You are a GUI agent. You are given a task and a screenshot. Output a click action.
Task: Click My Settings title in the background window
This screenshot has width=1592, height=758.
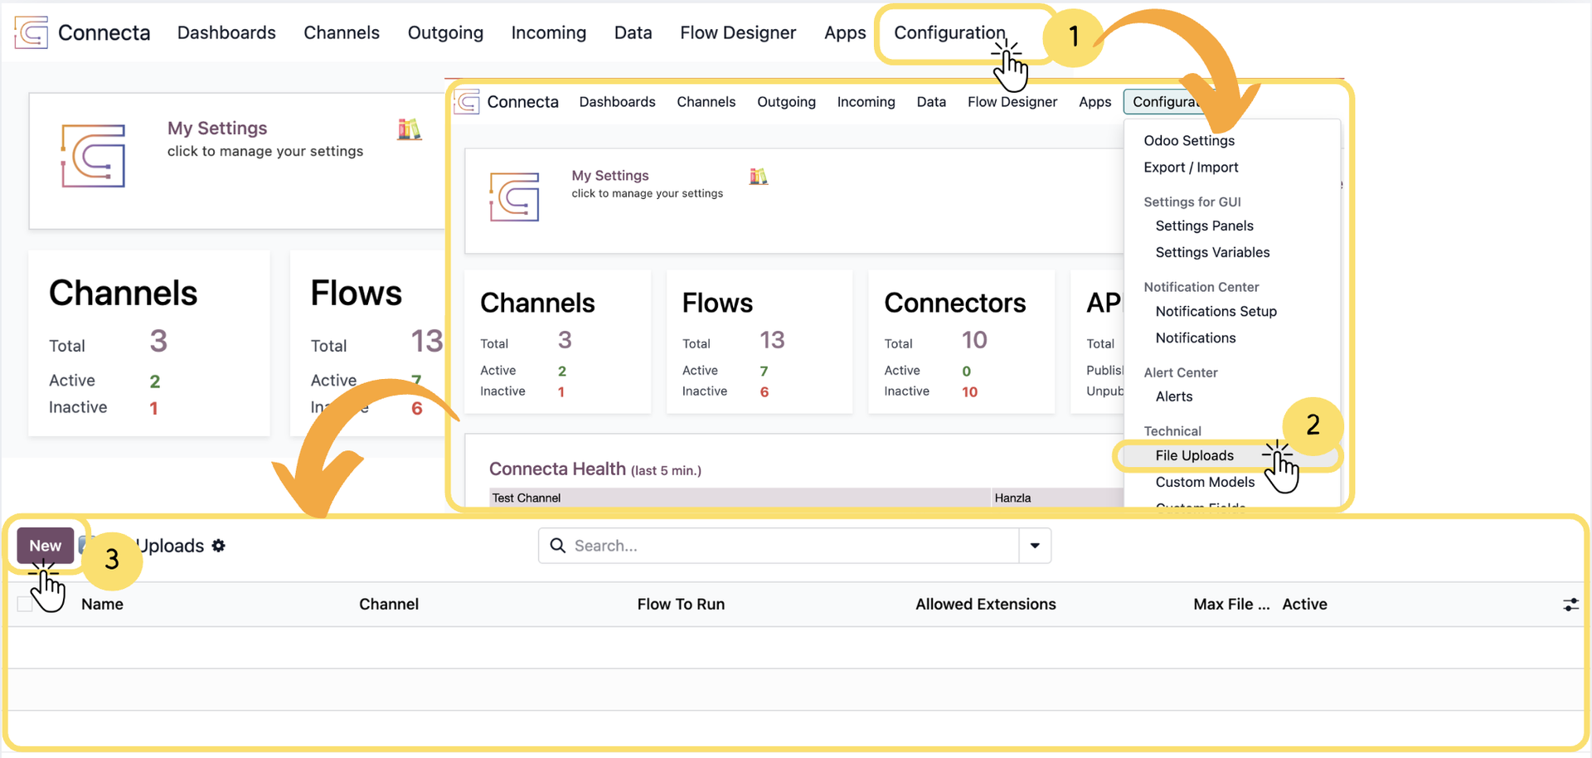(x=217, y=128)
